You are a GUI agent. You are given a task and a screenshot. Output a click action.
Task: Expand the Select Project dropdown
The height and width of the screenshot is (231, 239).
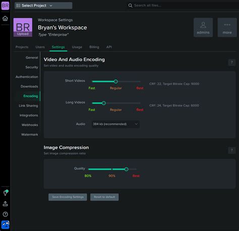click(x=43, y=6)
